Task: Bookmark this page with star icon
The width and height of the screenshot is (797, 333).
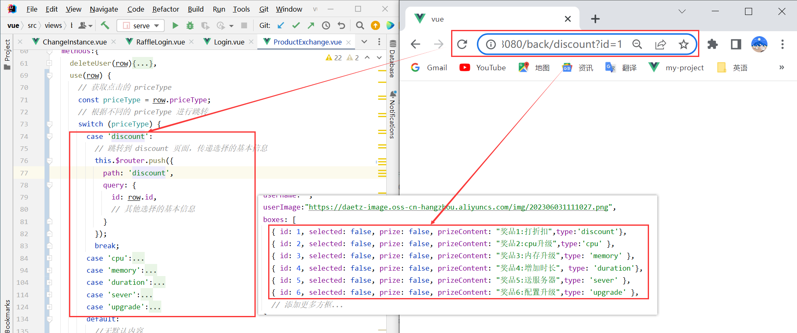Action: click(x=683, y=44)
